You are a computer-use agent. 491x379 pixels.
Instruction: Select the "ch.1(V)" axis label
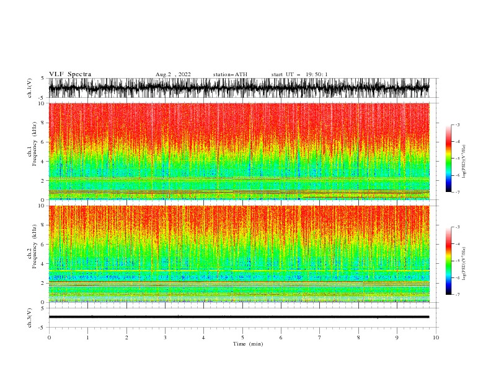(30, 88)
